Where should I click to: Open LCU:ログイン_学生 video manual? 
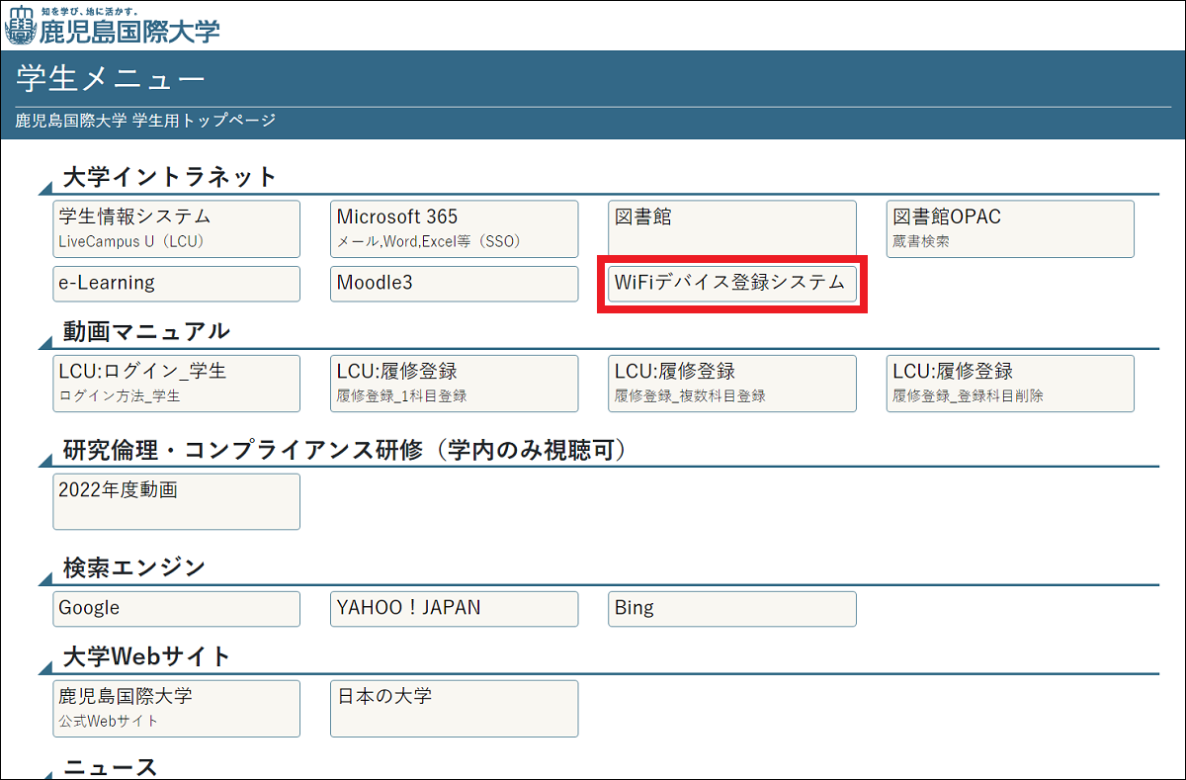pyautogui.click(x=176, y=384)
